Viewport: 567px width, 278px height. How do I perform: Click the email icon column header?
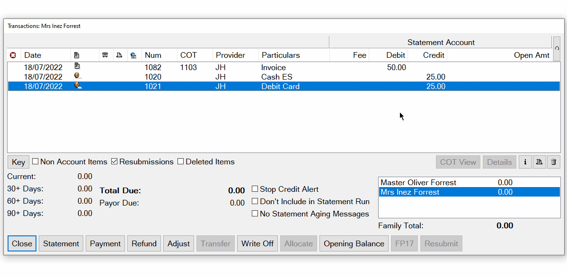tap(134, 55)
